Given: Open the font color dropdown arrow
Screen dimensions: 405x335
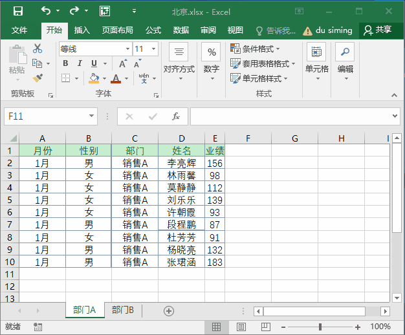Looking at the screenshot, I should tap(127, 78).
